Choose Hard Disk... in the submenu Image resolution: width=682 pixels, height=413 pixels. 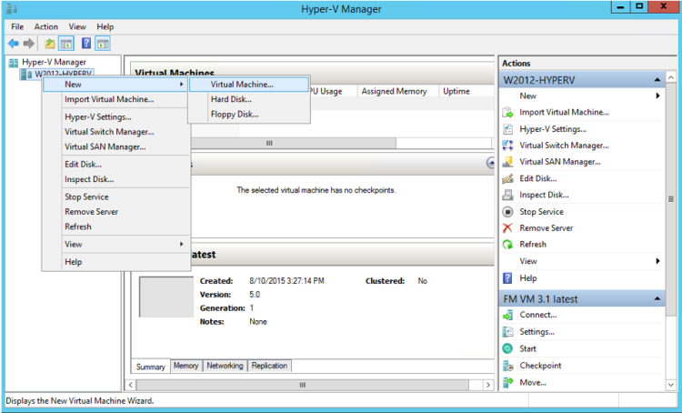[x=249, y=99]
